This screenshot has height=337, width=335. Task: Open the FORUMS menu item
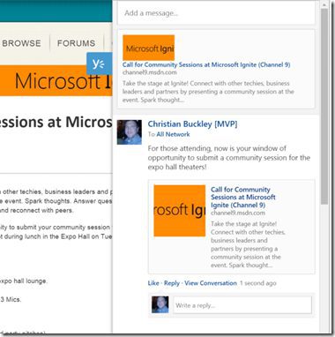tap(77, 43)
